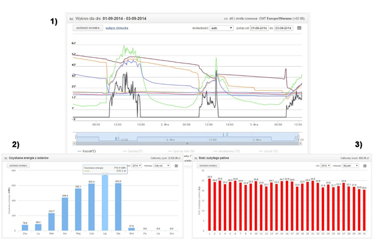Click the Kwi bar labeled 439.4
Screen dimensions: 373x241
65,214
